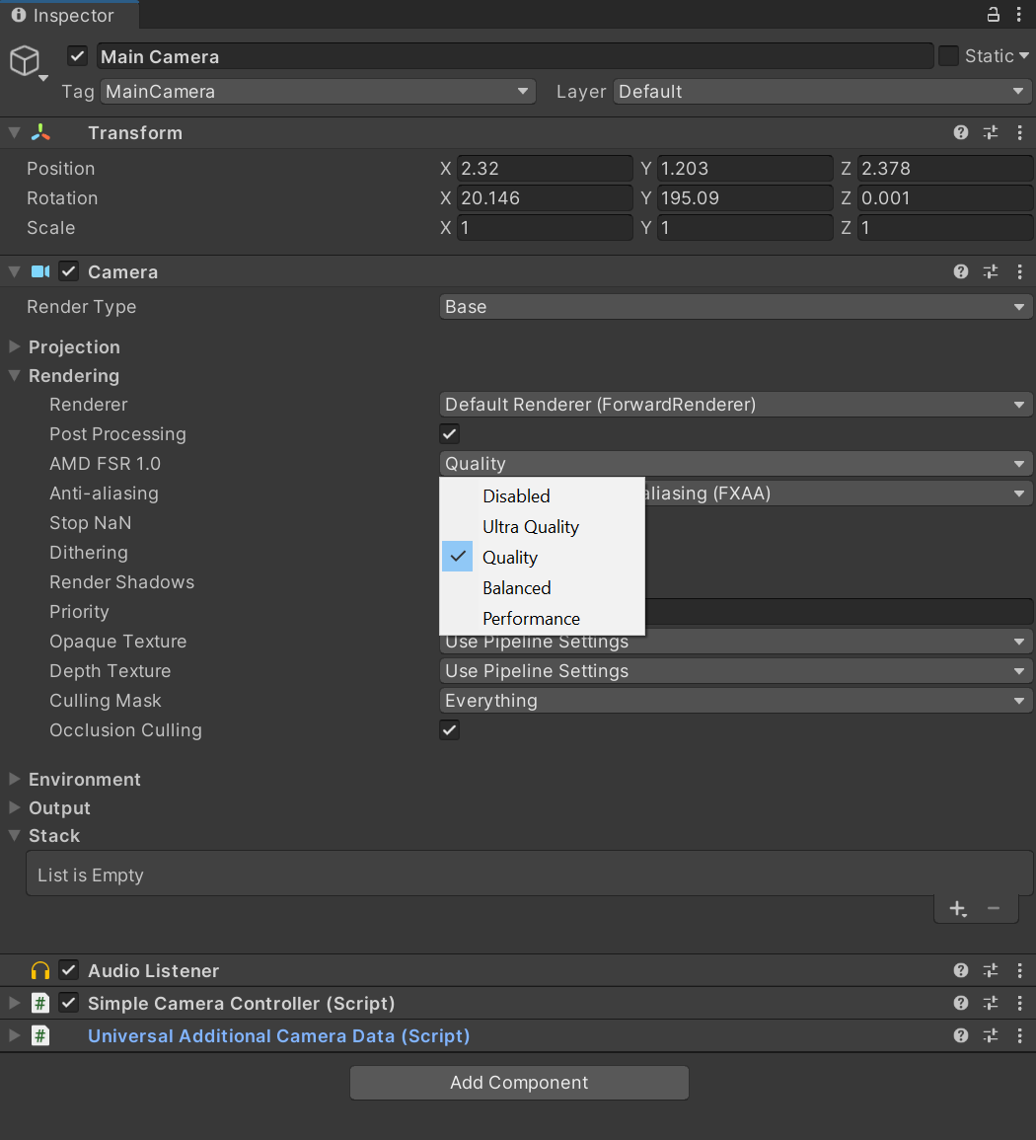Image resolution: width=1036 pixels, height=1140 pixels.
Task: Open Universal Additional Camera Data script link
Action: tap(279, 1035)
